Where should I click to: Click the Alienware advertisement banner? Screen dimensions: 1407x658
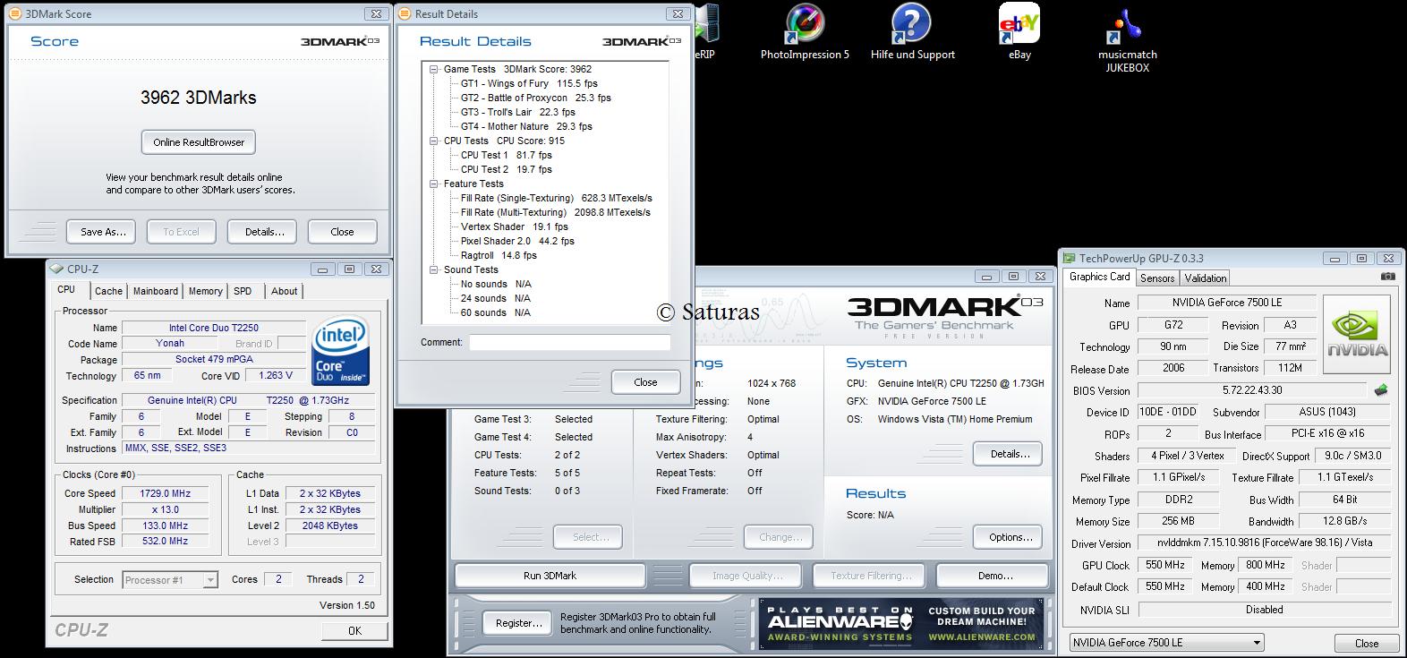click(901, 624)
